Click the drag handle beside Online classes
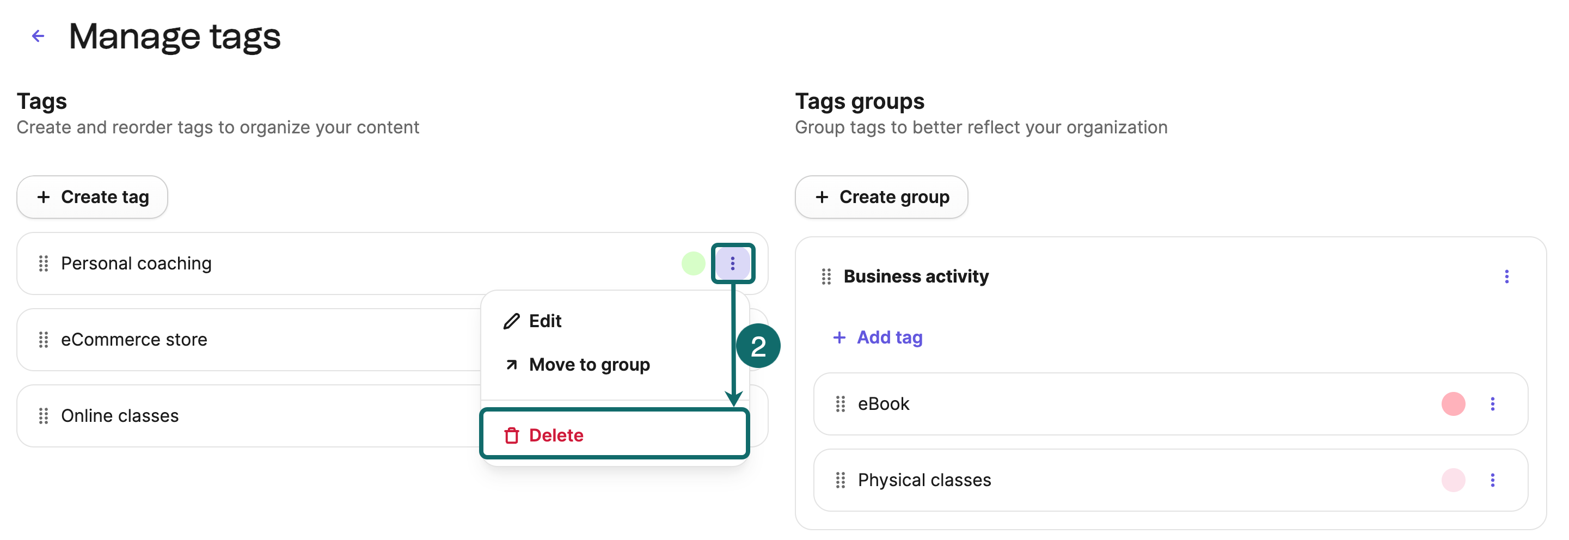 coord(43,416)
